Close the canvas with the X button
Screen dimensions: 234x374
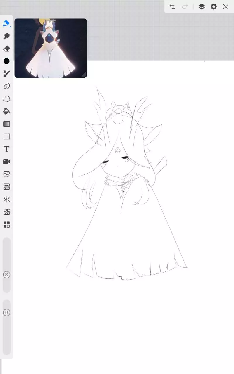[226, 7]
